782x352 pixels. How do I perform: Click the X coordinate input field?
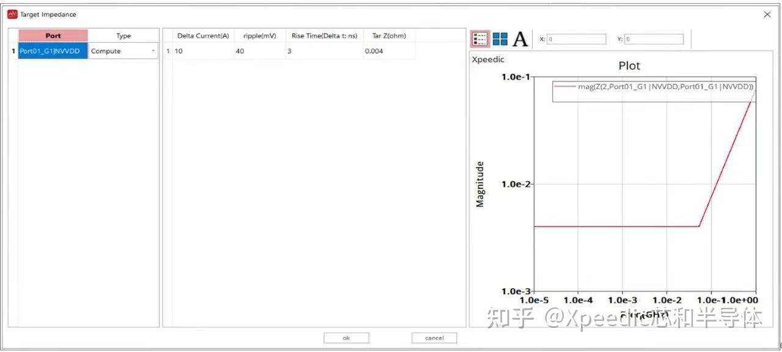point(575,38)
